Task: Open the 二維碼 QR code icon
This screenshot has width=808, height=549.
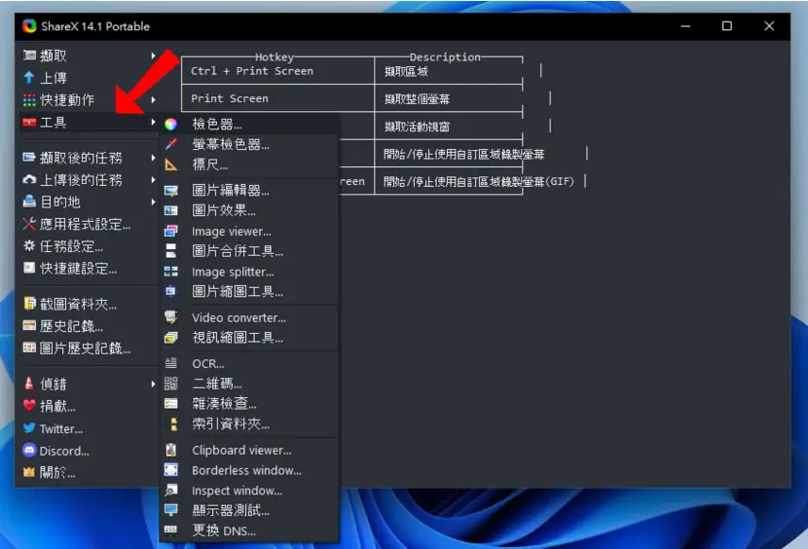Action: tap(170, 384)
